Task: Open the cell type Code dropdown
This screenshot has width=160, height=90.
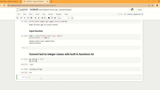Action: coord(63,18)
